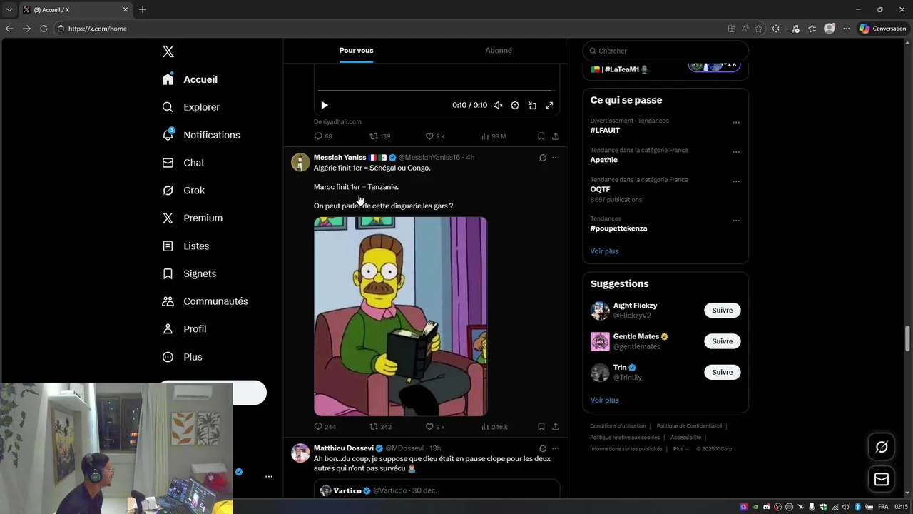Click the browser address bar
The width and height of the screenshot is (913, 514).
pyautogui.click(x=389, y=29)
